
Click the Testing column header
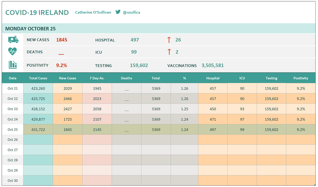272,78
